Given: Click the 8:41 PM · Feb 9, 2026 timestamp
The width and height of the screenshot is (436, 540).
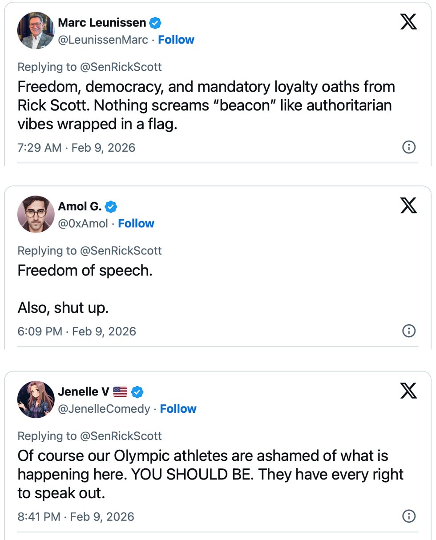Looking at the screenshot, I should pos(76,516).
